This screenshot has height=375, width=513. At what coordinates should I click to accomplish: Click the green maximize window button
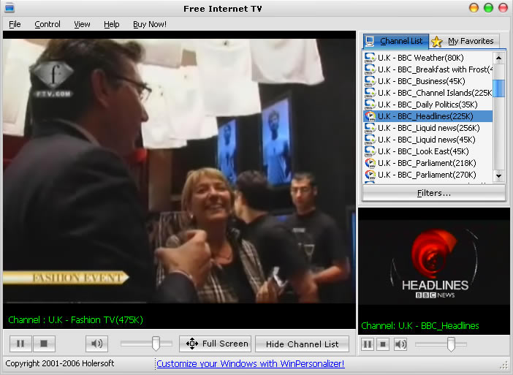click(x=488, y=7)
